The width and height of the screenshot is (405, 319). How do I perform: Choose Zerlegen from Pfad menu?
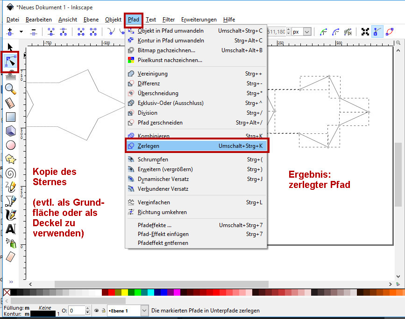[x=197, y=146]
